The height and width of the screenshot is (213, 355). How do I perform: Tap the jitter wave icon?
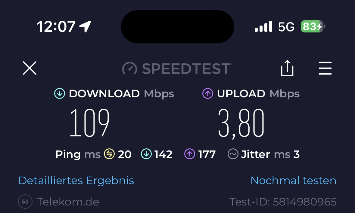tap(233, 154)
